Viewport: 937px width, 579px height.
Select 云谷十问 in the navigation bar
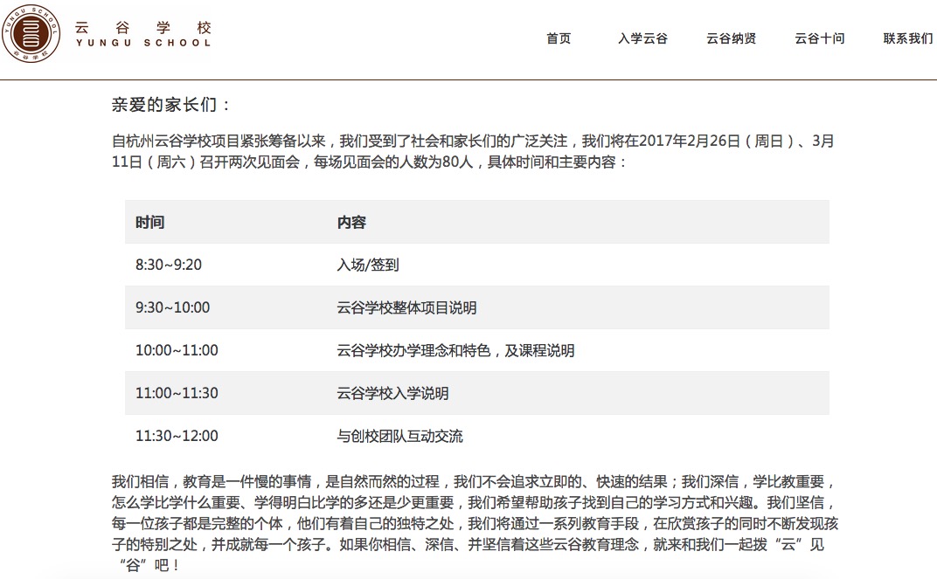(819, 38)
